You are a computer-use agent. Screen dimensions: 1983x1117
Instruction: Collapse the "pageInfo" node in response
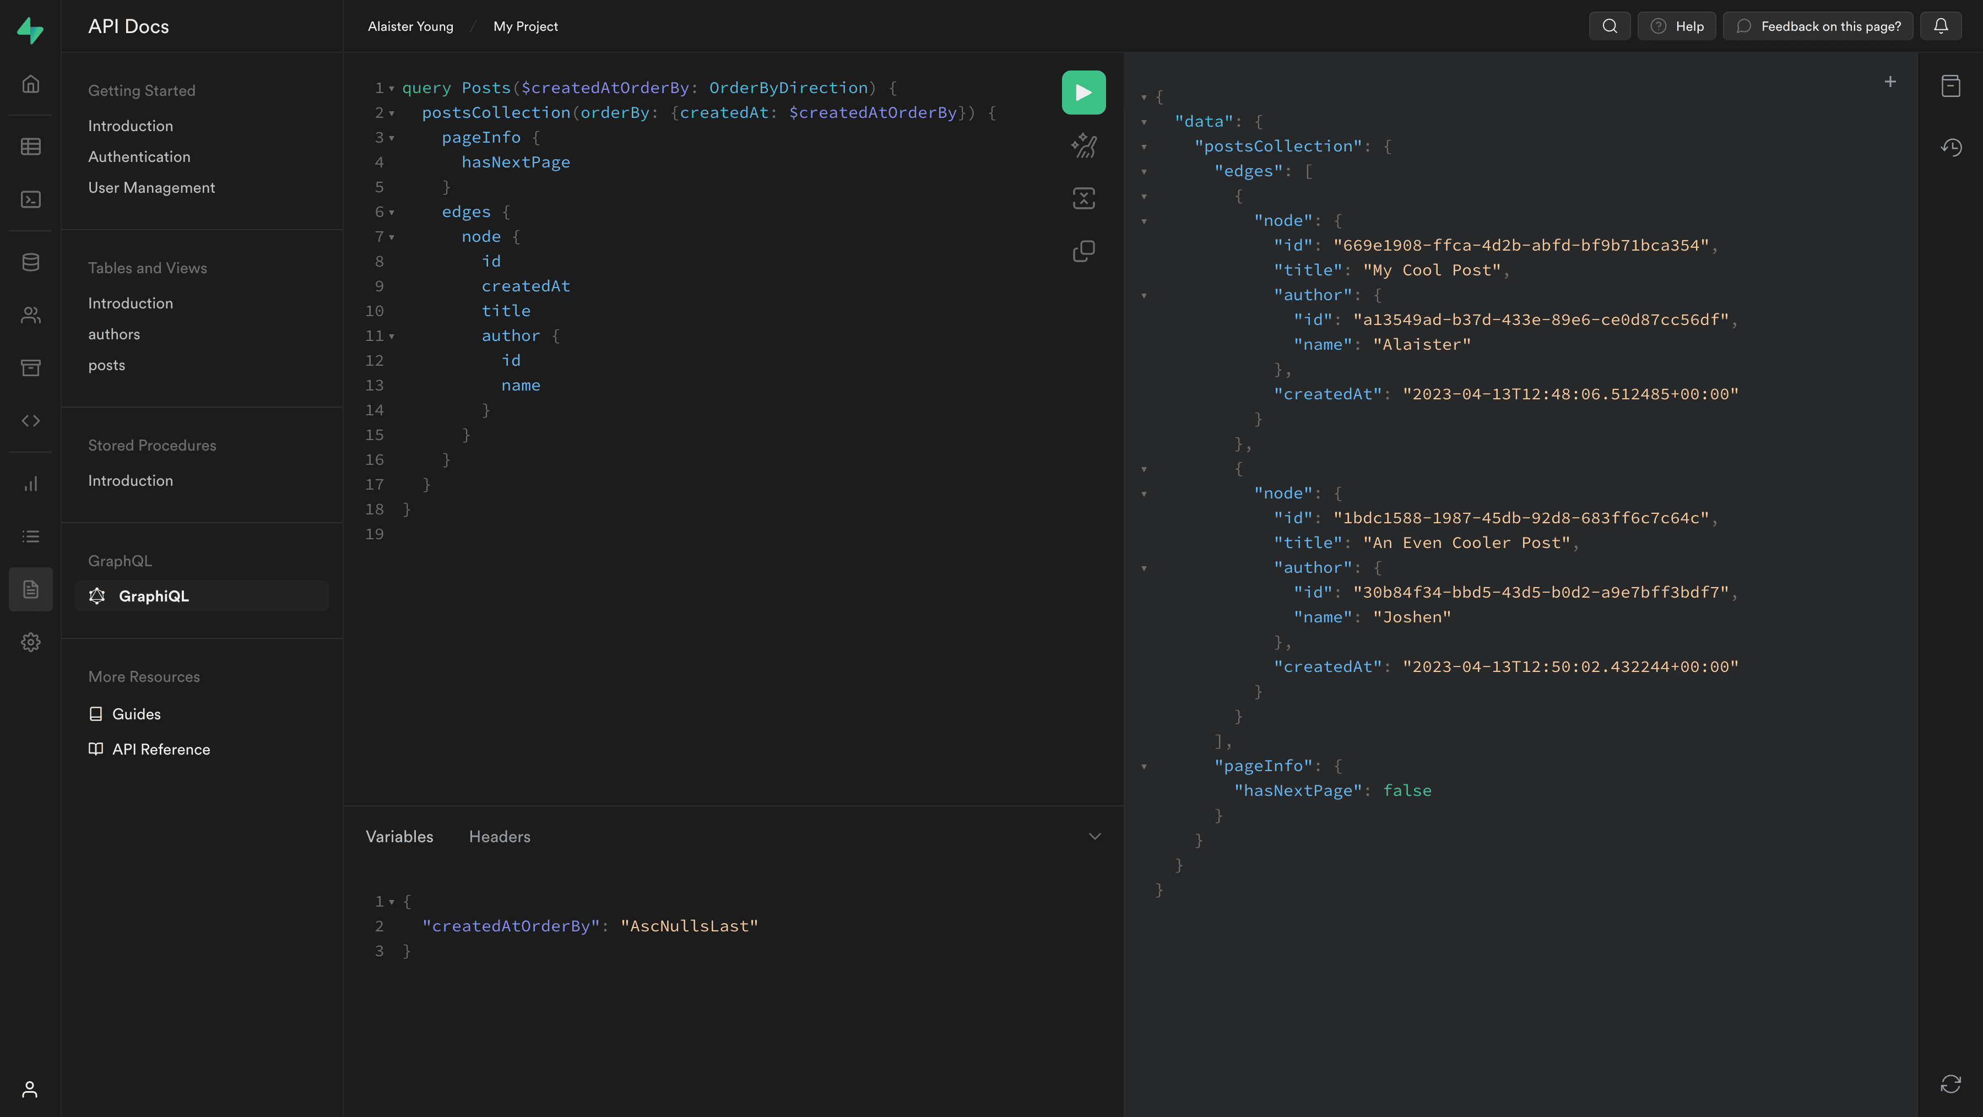point(1144,766)
